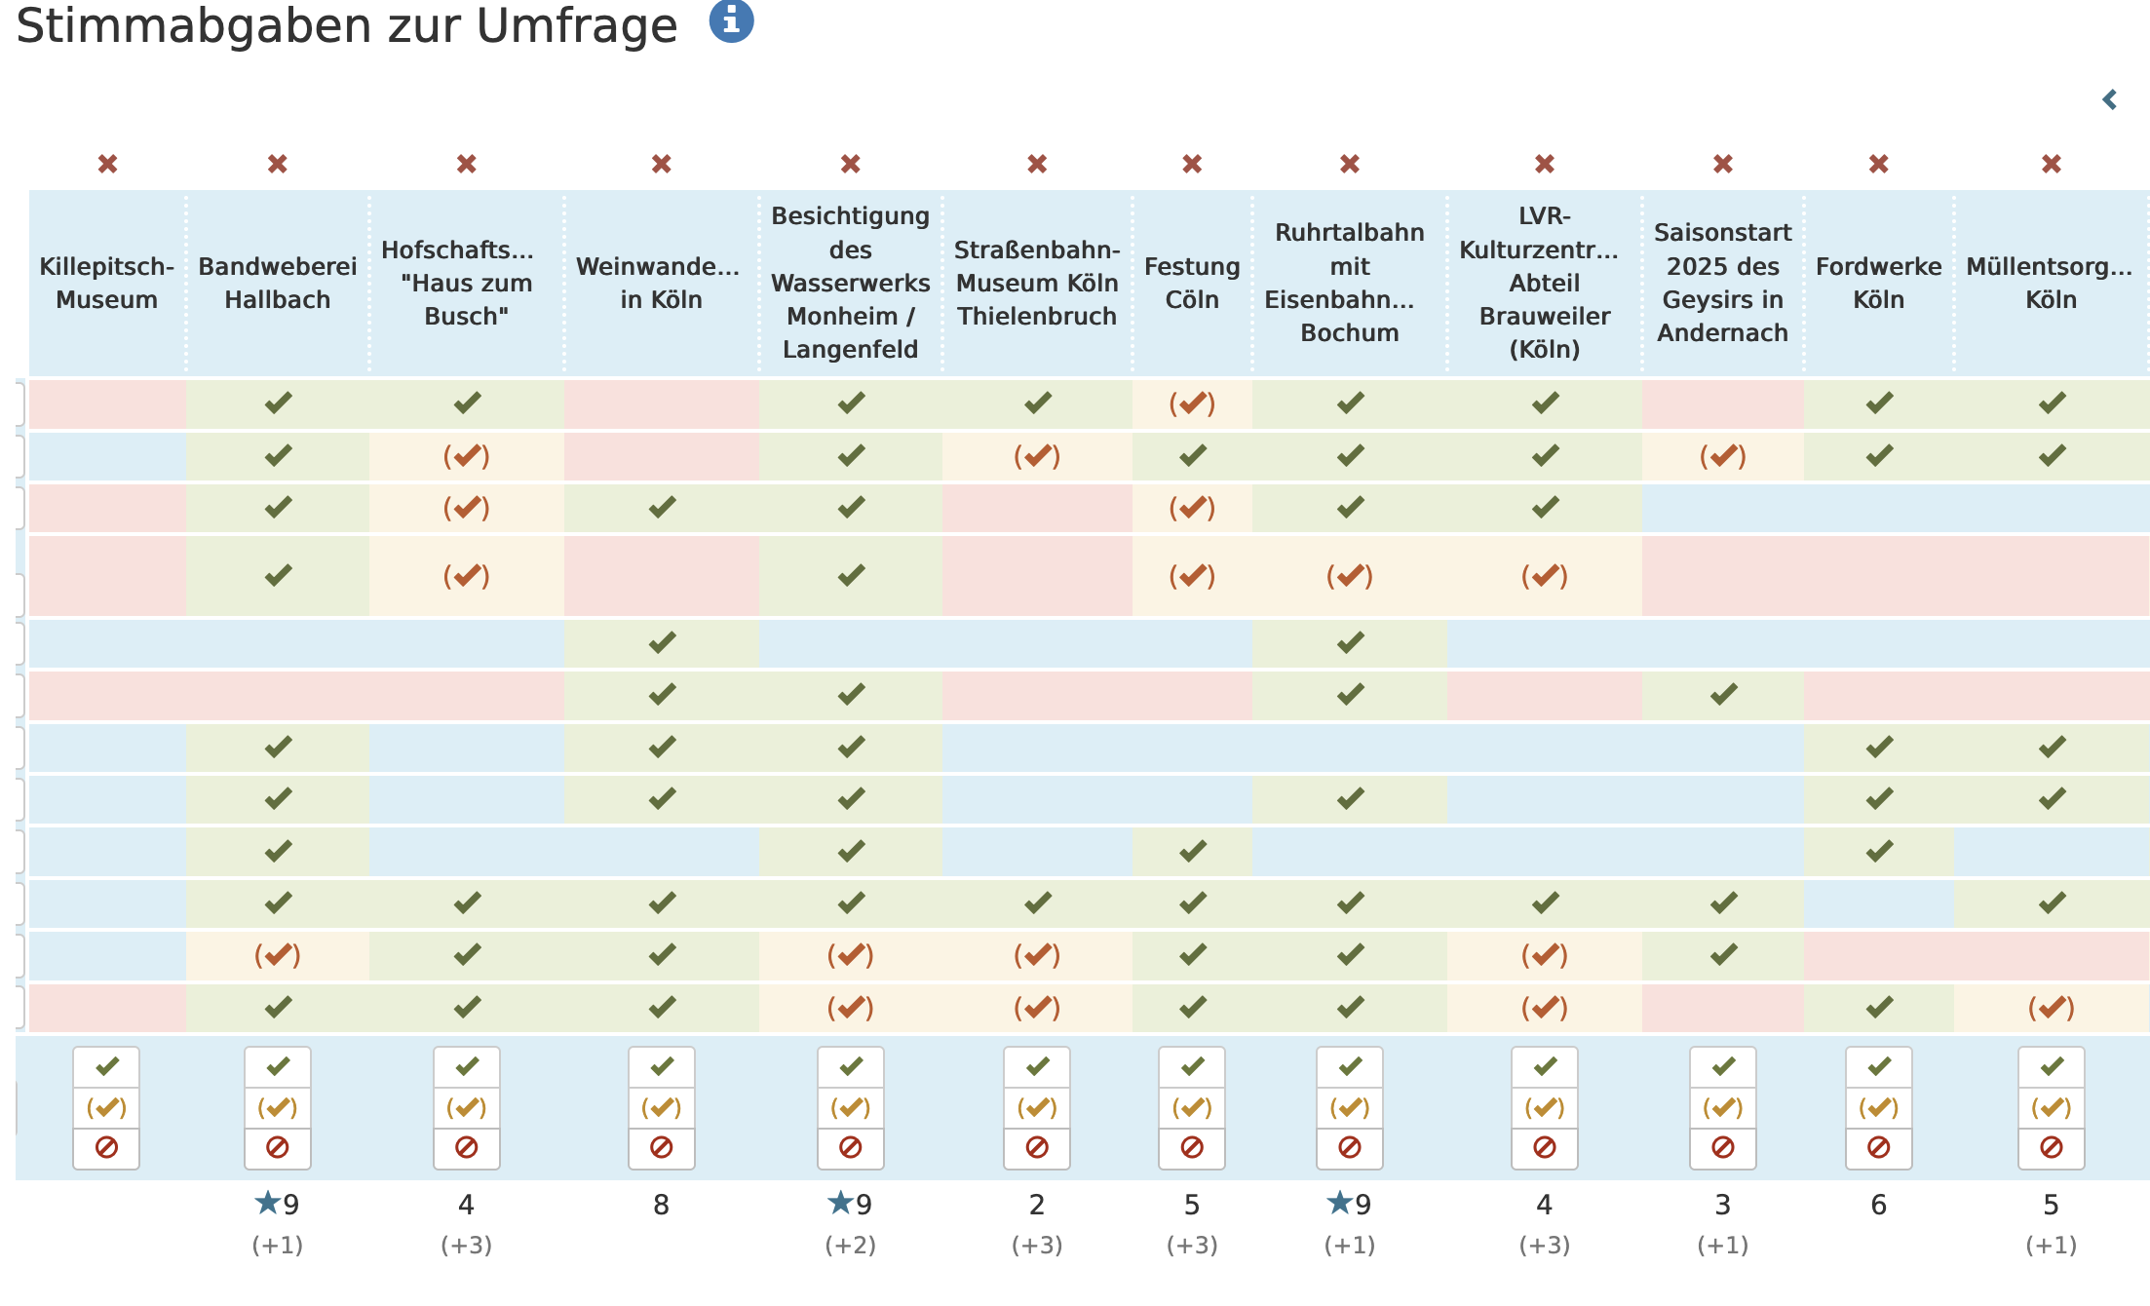Click the red X above LVR-Kulturzentrum Brauweiler

point(1545,164)
